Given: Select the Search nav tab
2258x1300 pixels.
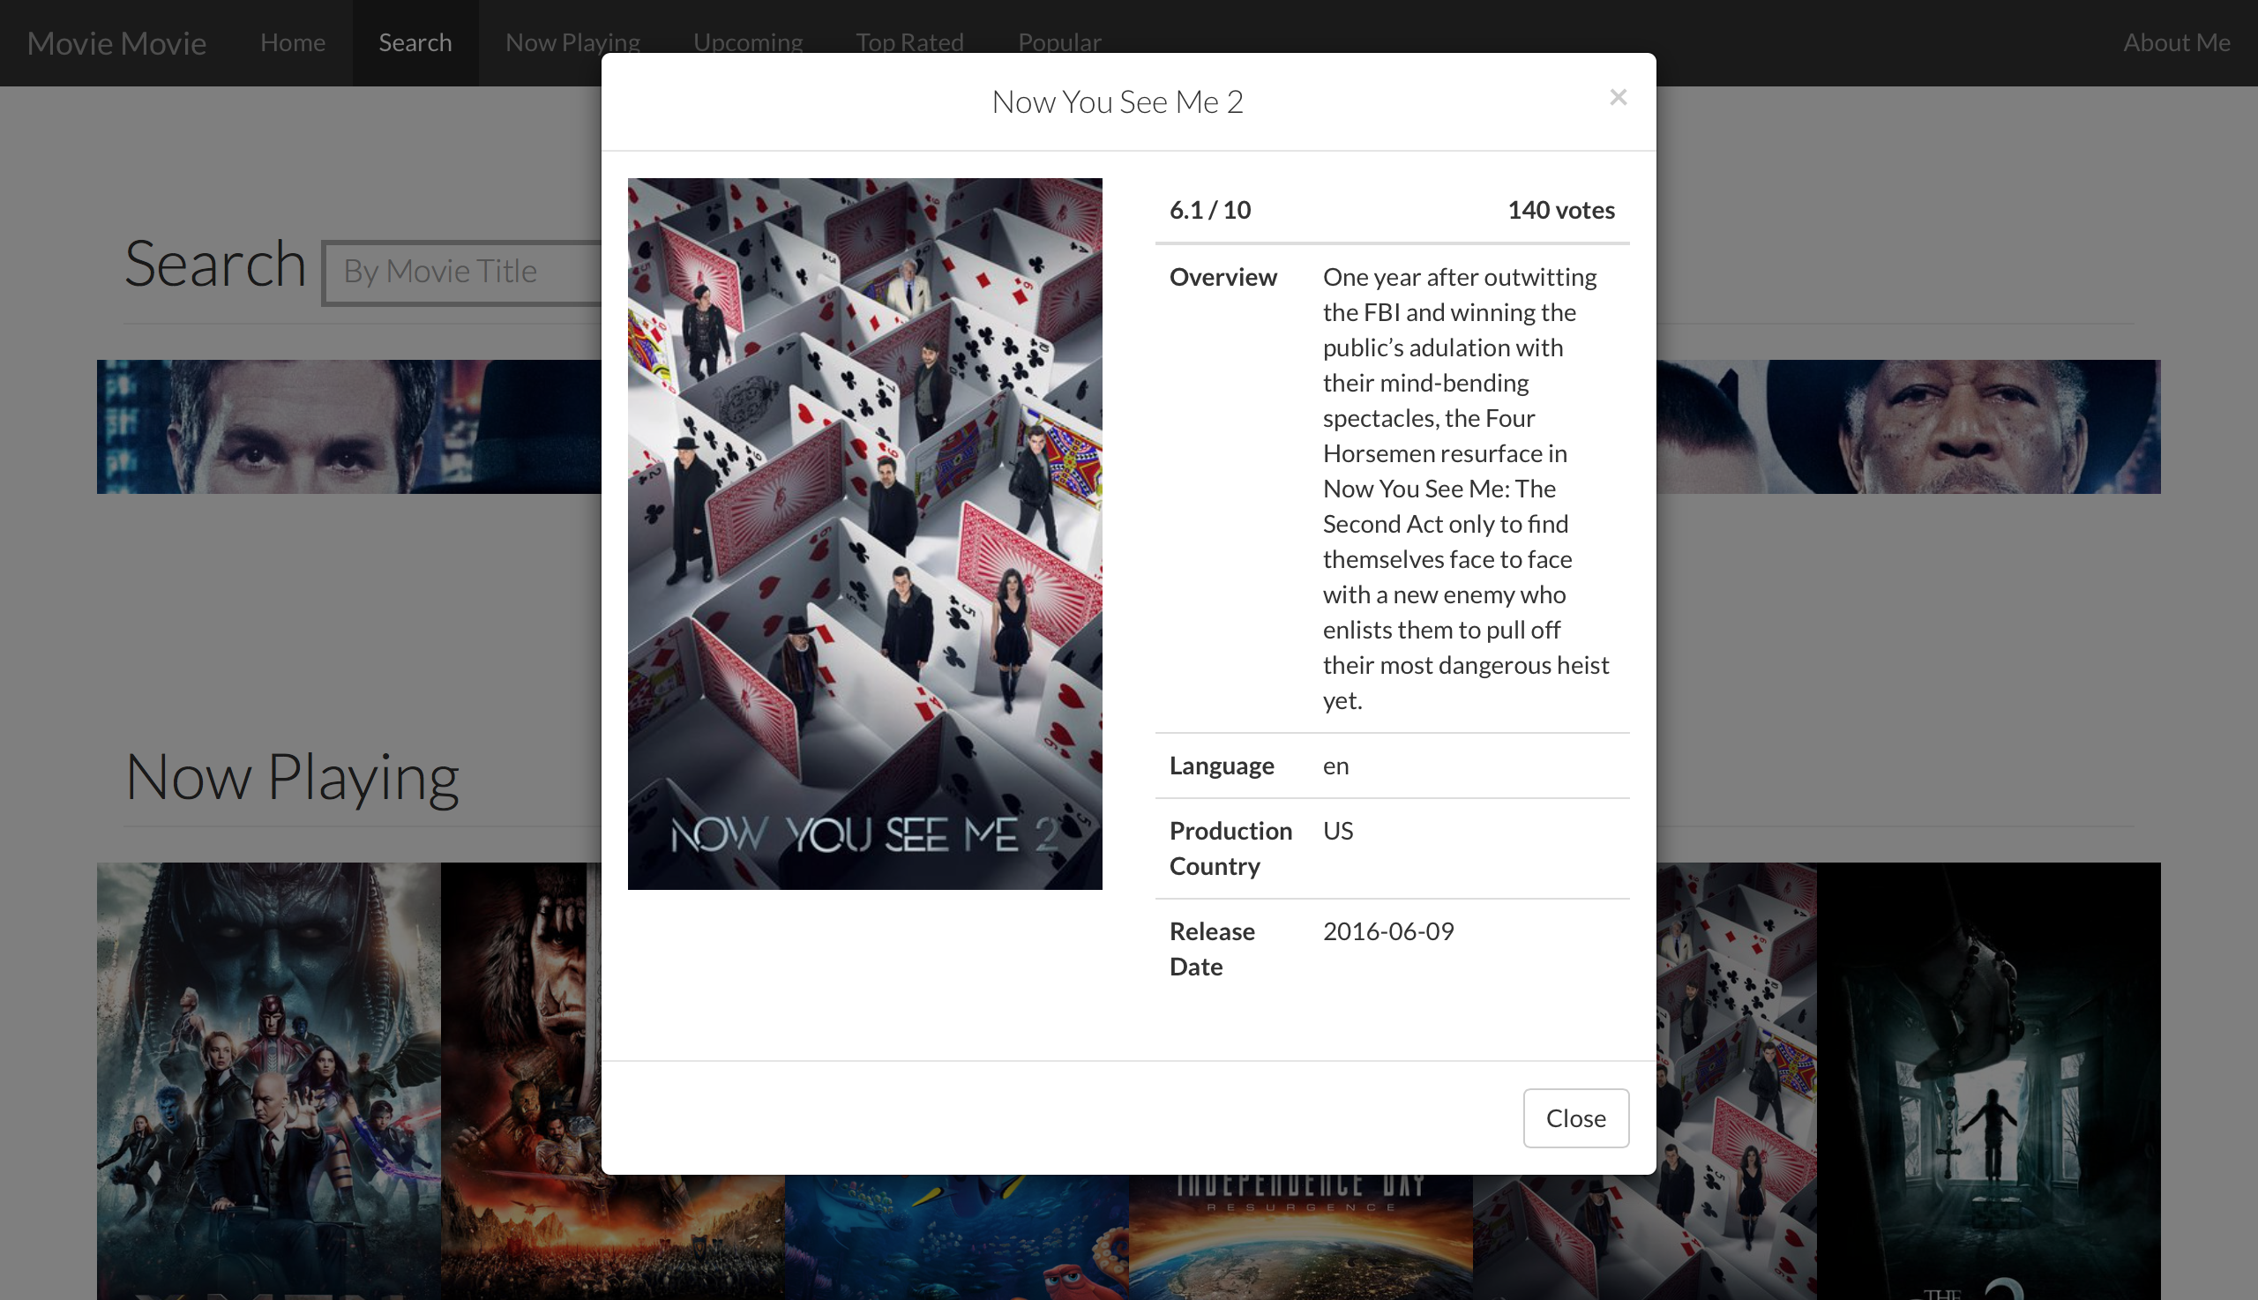Looking at the screenshot, I should point(415,43).
